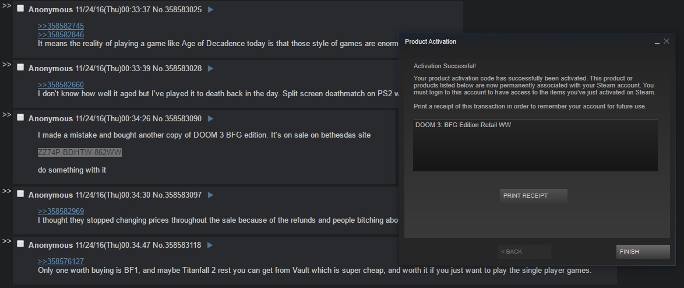The width and height of the screenshot is (684, 288).
Task: Click the highlighted key ZZ74P-BDHTW-862WW
Action: pos(80,152)
